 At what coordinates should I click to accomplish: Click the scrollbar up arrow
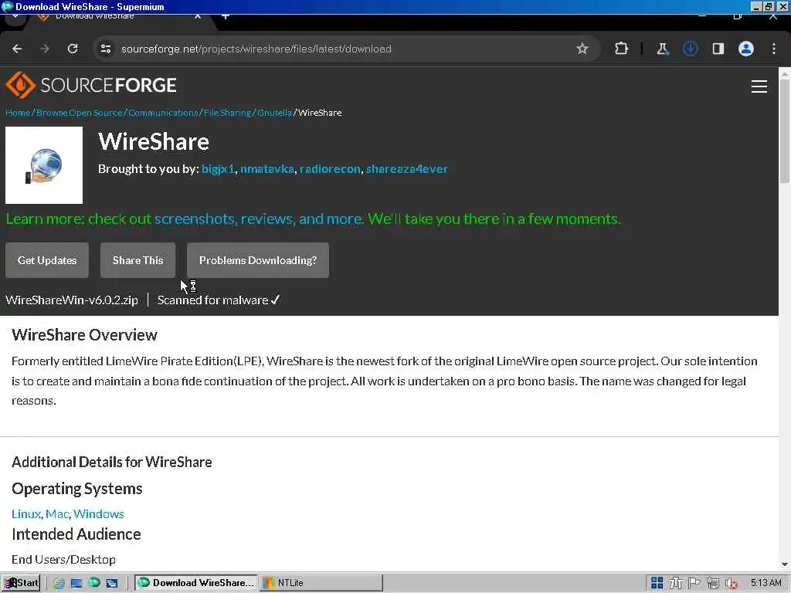tap(785, 73)
